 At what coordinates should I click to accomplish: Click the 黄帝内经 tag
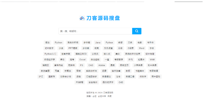coord(58,65)
